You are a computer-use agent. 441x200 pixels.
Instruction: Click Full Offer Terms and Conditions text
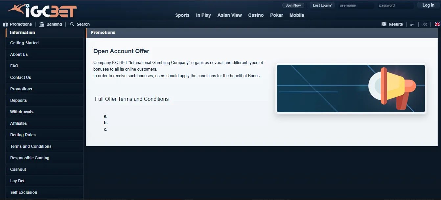[132, 99]
